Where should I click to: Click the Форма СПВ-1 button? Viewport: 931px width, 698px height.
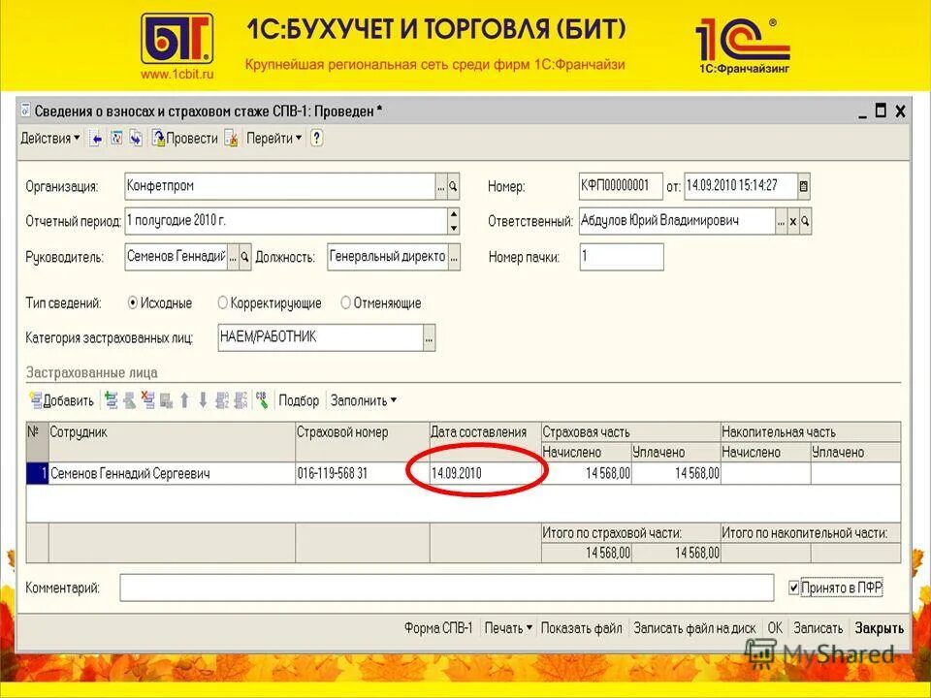(x=438, y=628)
